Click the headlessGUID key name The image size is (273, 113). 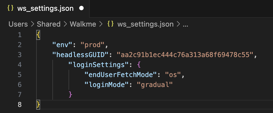81,55
